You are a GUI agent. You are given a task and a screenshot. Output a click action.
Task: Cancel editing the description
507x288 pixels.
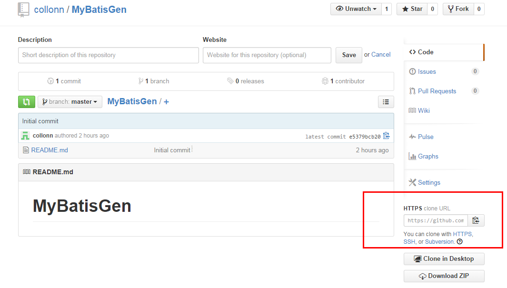[x=381, y=55]
